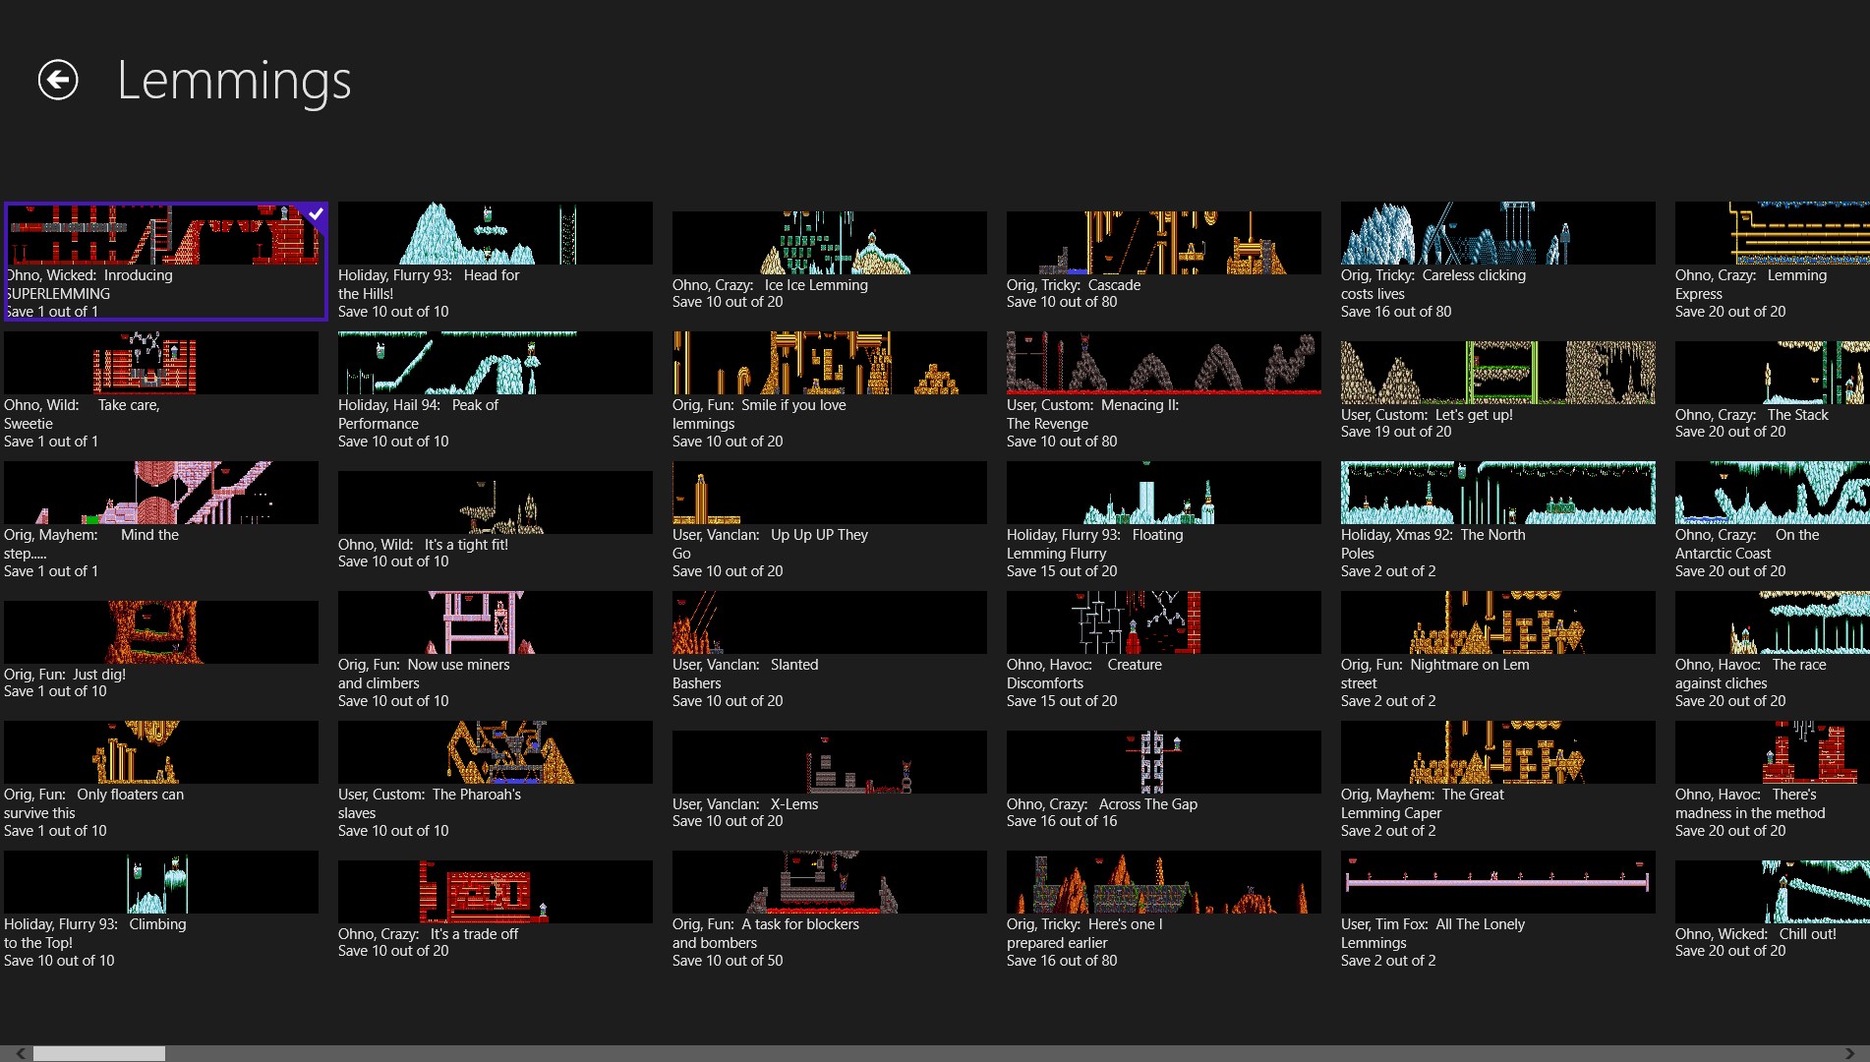
Task: Open the 'Creature Discomforts' Havoc level
Action: [1164, 650]
